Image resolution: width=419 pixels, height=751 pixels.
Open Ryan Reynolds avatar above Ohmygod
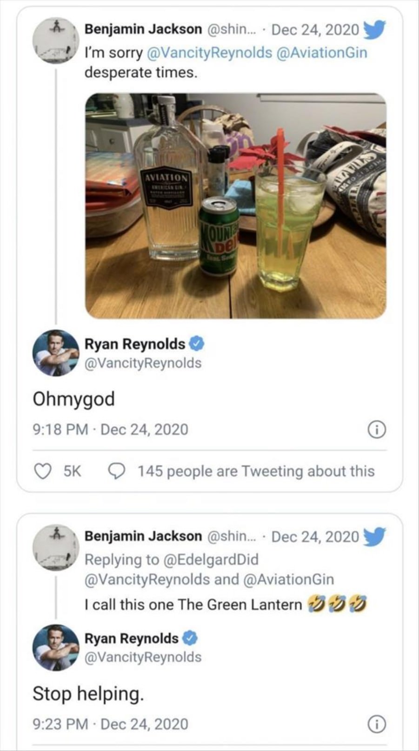[55, 352]
